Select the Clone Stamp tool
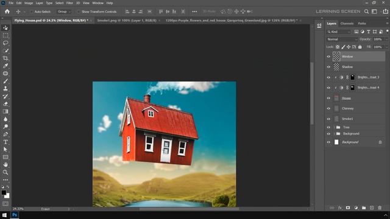 5,89
